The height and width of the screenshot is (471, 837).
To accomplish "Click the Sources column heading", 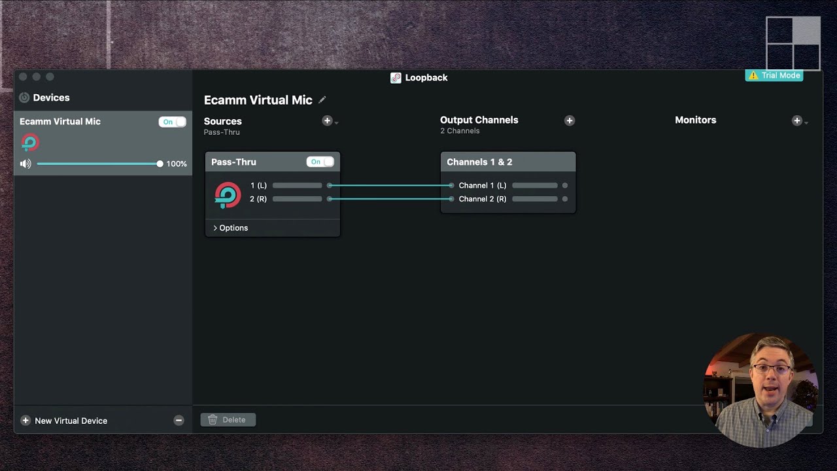I will tap(223, 121).
